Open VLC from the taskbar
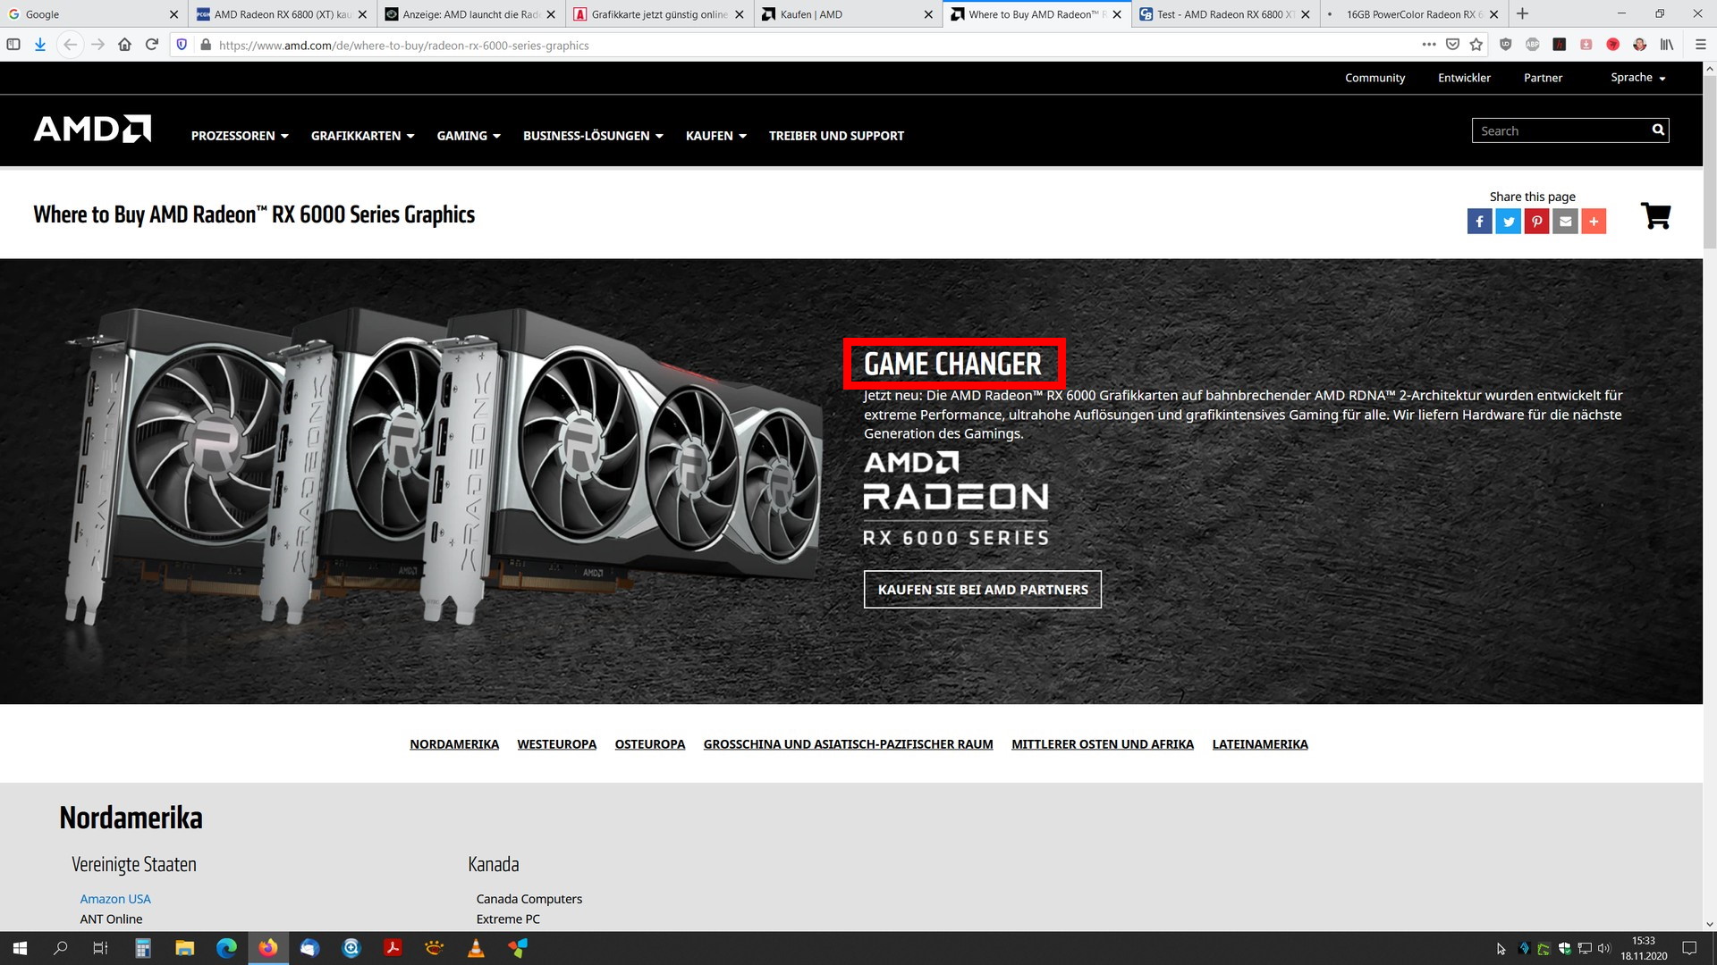 pos(476,948)
